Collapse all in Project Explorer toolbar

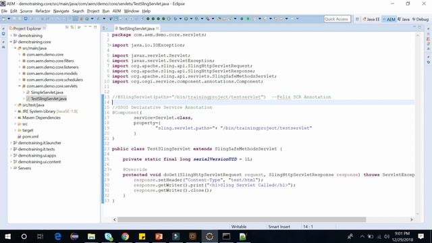coord(67,27)
